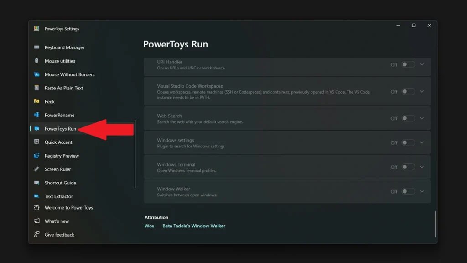Screen dimensions: 467x263
Task: Enable the Web Search plugin toggle
Action: click(408, 118)
